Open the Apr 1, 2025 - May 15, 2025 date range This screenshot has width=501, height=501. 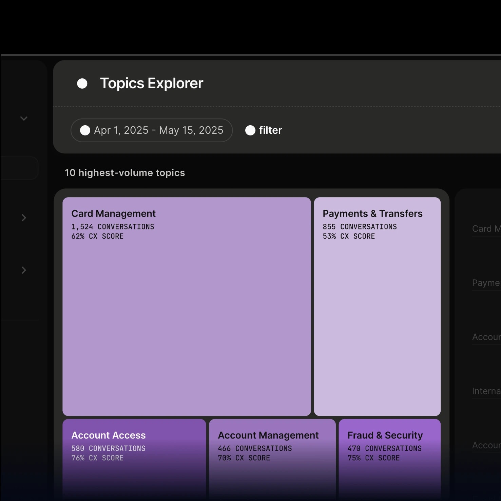[x=152, y=130]
